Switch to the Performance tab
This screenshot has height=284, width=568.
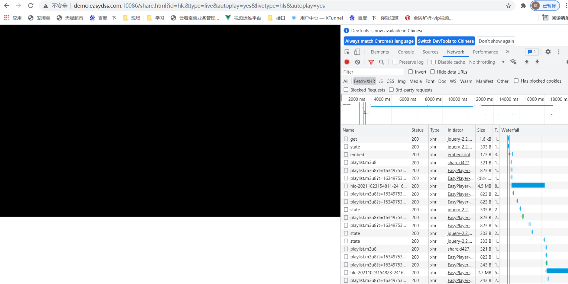pyautogui.click(x=485, y=52)
